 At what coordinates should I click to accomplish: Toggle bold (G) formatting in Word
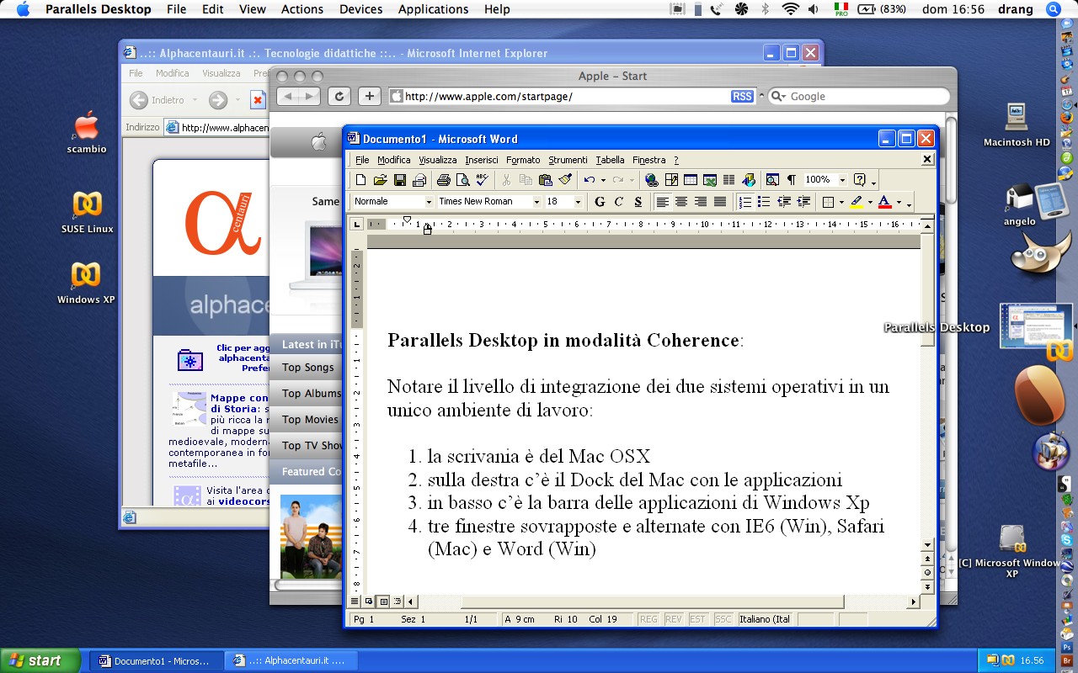[600, 202]
